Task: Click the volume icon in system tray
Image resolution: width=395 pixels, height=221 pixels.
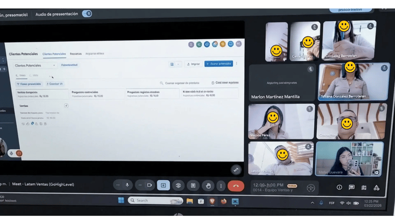Action: click(349, 203)
